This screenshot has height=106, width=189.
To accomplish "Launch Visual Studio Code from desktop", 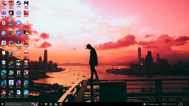I will pyautogui.click(x=4, y=84).
